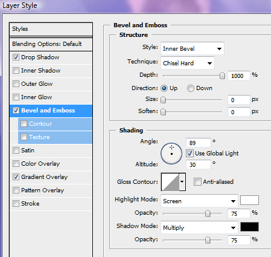Select Down direction radio button
The height and width of the screenshot is (257, 271).
[x=191, y=88]
